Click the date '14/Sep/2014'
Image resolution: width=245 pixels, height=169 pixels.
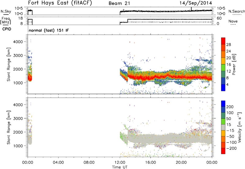pyautogui.click(x=196, y=3)
